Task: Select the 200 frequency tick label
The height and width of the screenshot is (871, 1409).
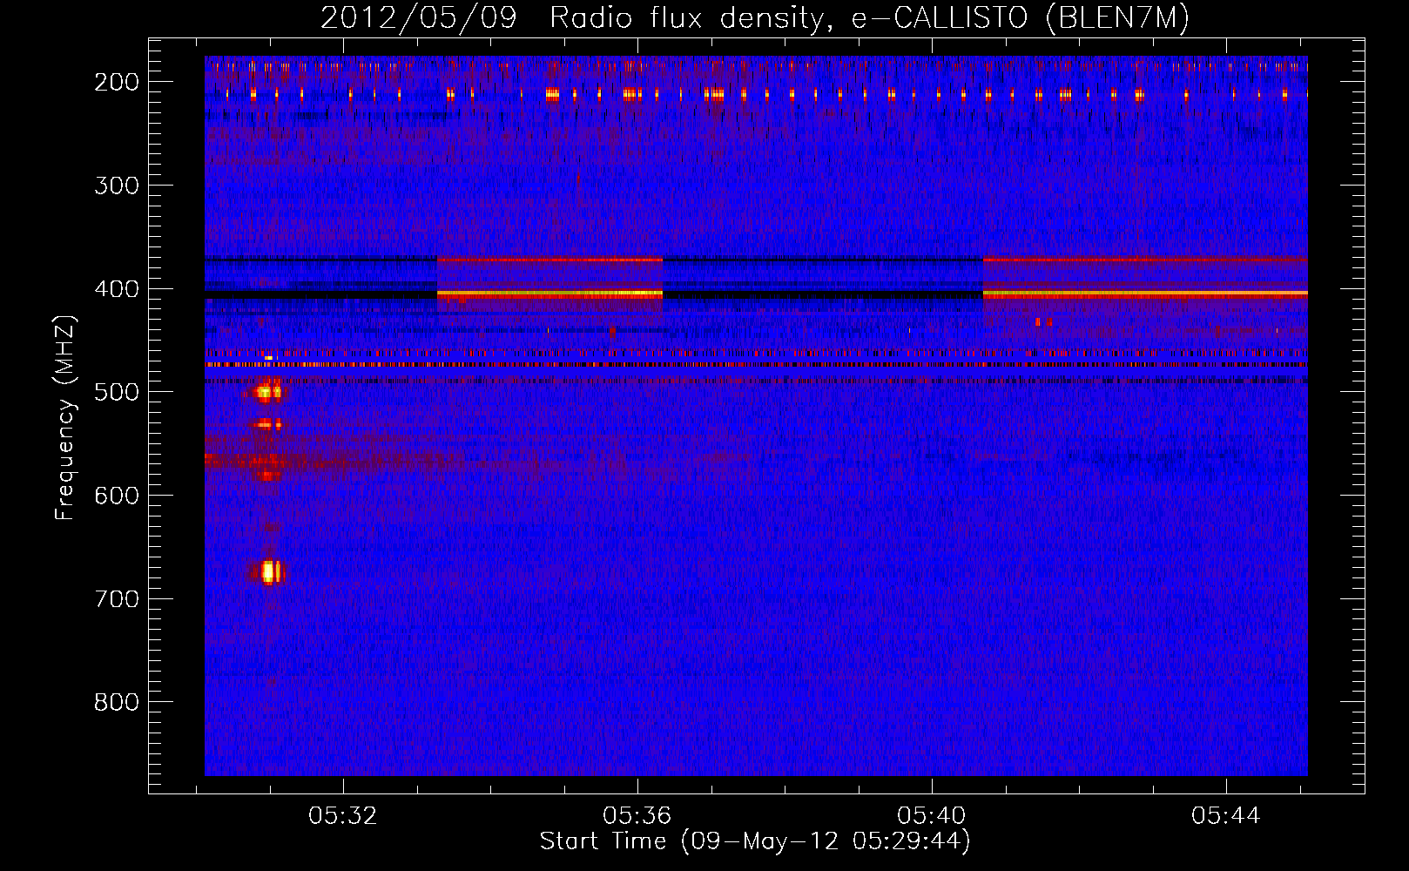Action: coord(117,82)
